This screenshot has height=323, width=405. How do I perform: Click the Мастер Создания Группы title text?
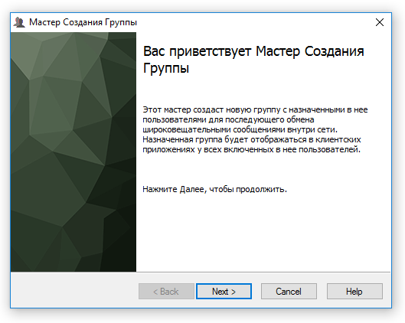coord(83,22)
